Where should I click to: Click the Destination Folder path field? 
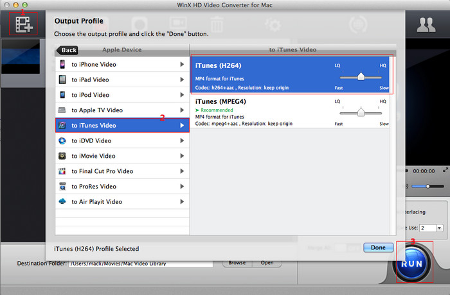[x=141, y=264]
